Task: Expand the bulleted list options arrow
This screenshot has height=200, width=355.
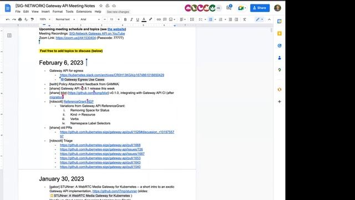Action: (x=215, y=19)
